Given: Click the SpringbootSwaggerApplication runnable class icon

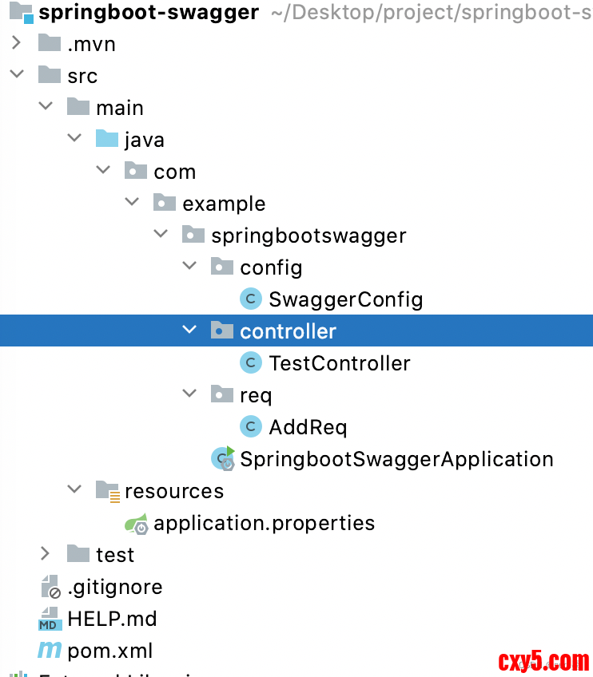Looking at the screenshot, I should pyautogui.click(x=223, y=458).
